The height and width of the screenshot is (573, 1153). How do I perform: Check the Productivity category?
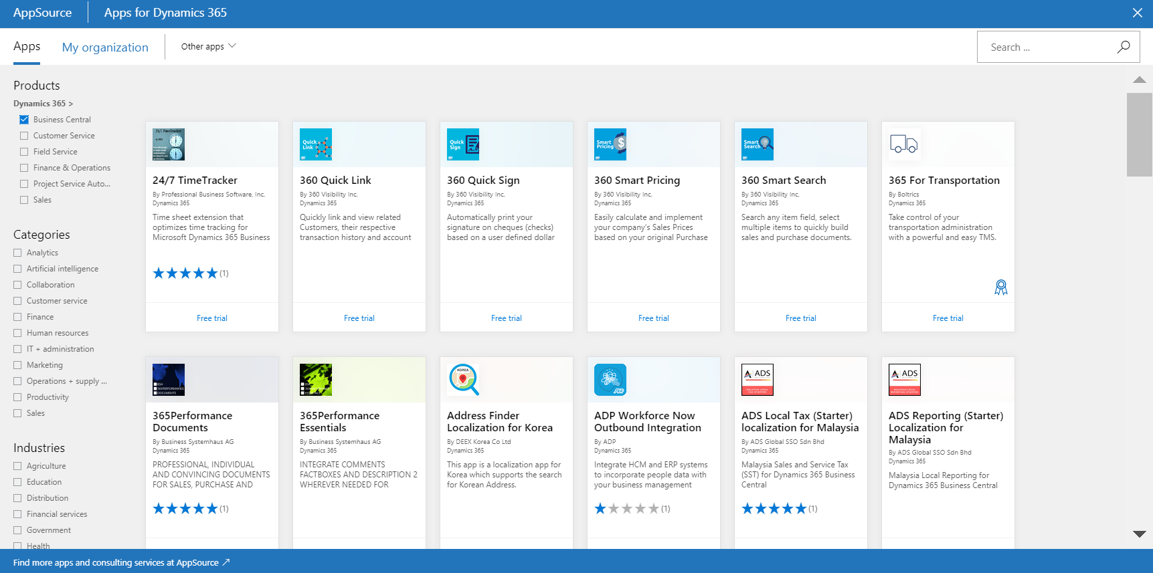pos(17,397)
